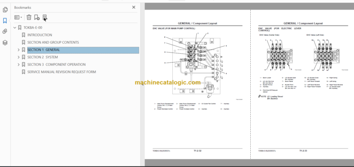Click the SECTION AND GROUP CONTENTS ribbon icon

[23, 42]
